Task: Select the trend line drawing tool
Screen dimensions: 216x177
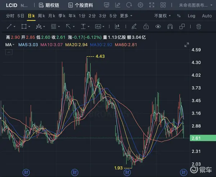Action: [x=9, y=26]
